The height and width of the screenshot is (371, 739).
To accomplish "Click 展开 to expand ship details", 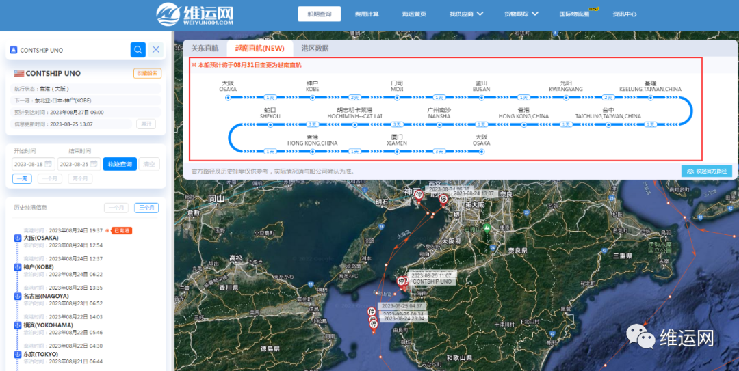I will click(146, 124).
